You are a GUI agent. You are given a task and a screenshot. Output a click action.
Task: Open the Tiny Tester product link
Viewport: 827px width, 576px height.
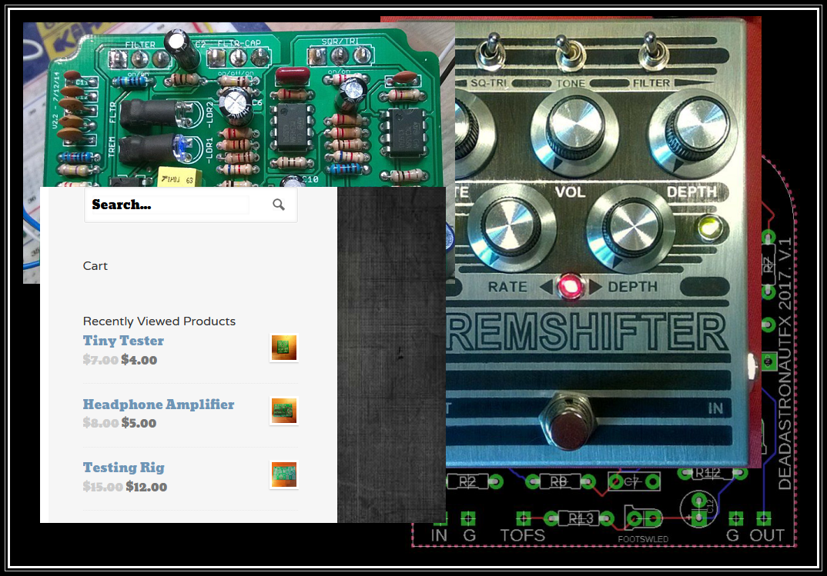click(123, 341)
